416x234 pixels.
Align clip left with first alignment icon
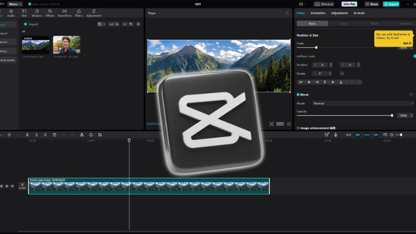(x=301, y=82)
